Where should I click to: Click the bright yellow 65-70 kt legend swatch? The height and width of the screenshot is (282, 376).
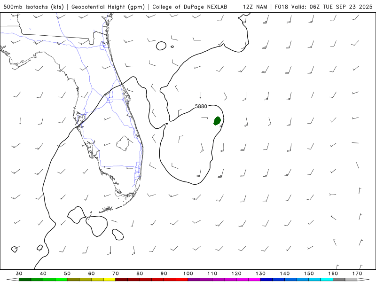pyautogui.click(x=110, y=280)
